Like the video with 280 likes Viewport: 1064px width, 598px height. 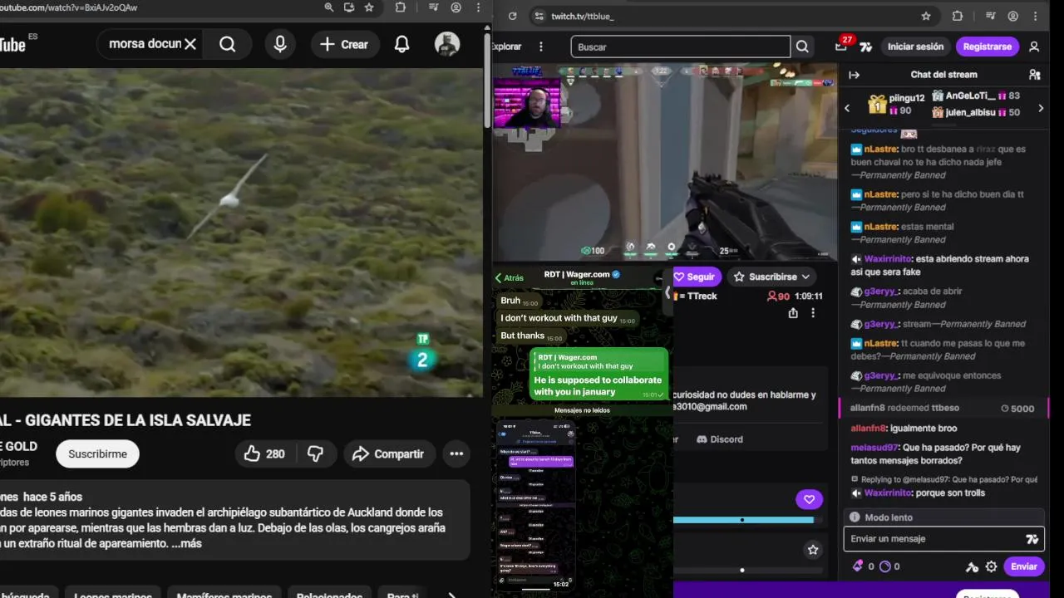[x=264, y=453]
